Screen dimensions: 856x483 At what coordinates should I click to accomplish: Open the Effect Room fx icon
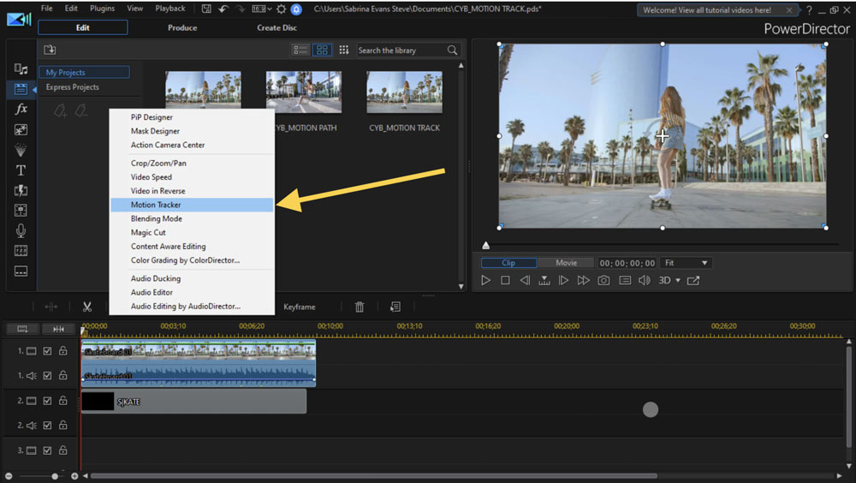coord(21,110)
